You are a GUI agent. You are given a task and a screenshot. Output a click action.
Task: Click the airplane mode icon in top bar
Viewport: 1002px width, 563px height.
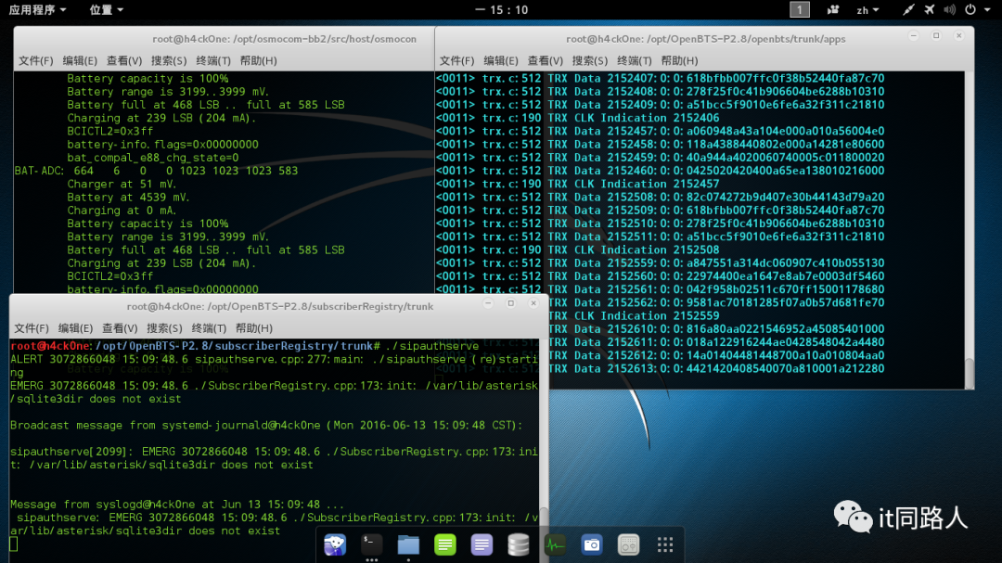pos(929,9)
